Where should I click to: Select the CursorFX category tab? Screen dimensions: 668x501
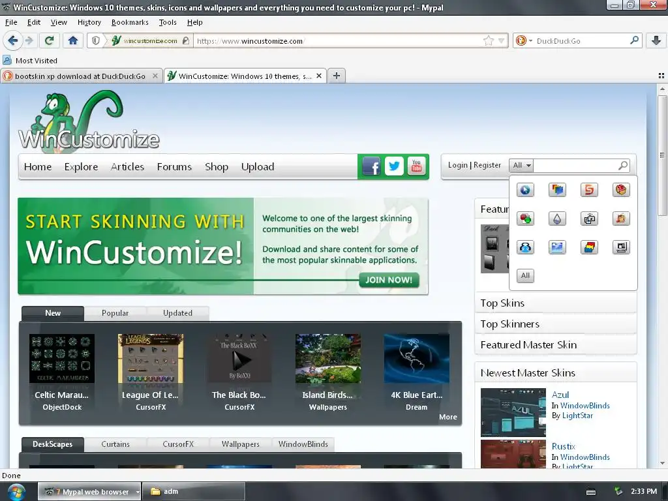tap(178, 444)
